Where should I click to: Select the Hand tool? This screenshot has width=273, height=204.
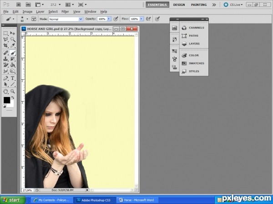(6, 92)
